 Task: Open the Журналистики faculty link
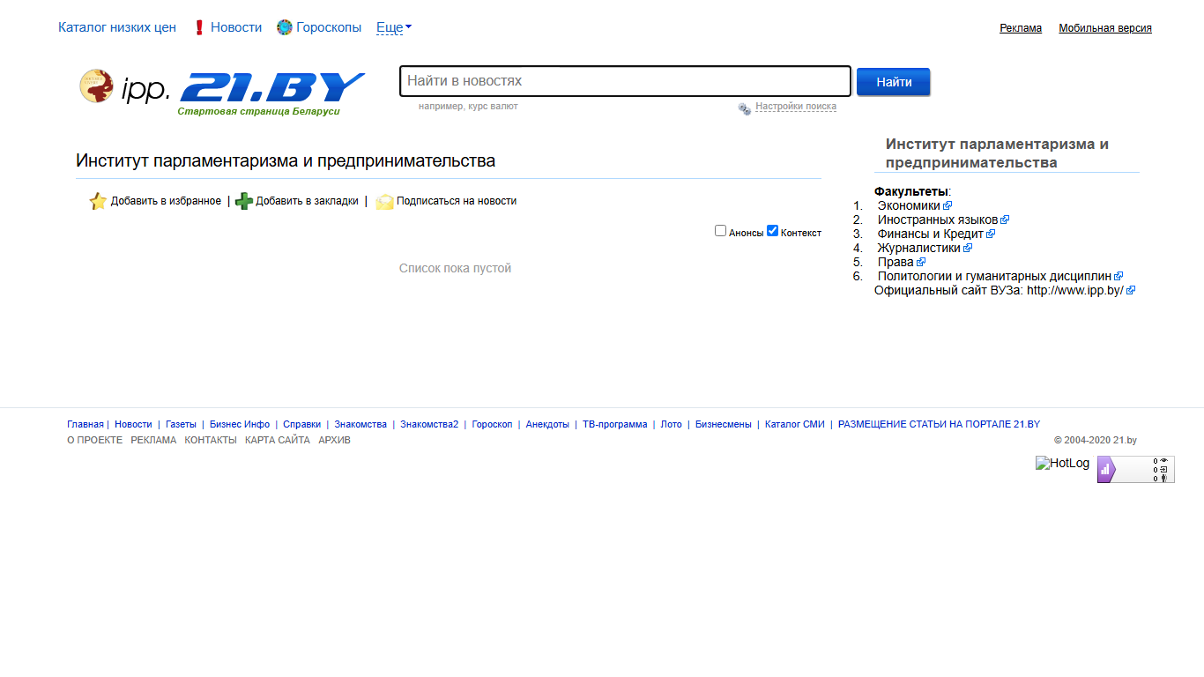919,248
